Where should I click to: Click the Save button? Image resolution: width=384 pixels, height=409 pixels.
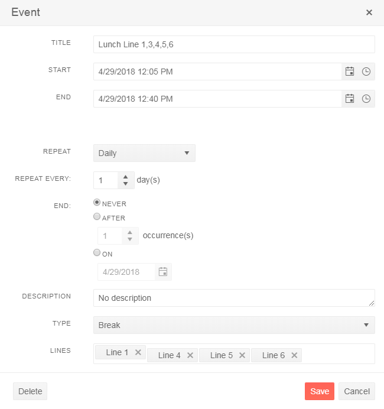click(x=319, y=391)
